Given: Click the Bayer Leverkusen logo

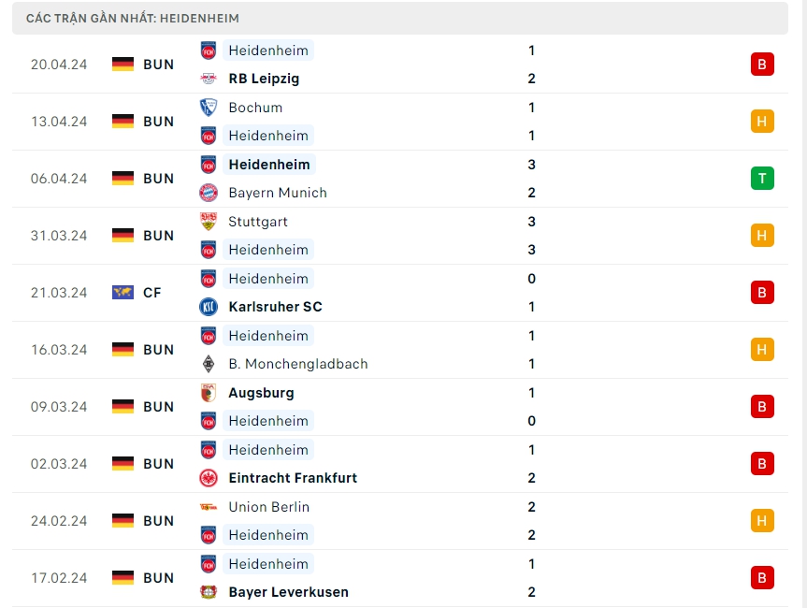Looking at the screenshot, I should point(209,592).
